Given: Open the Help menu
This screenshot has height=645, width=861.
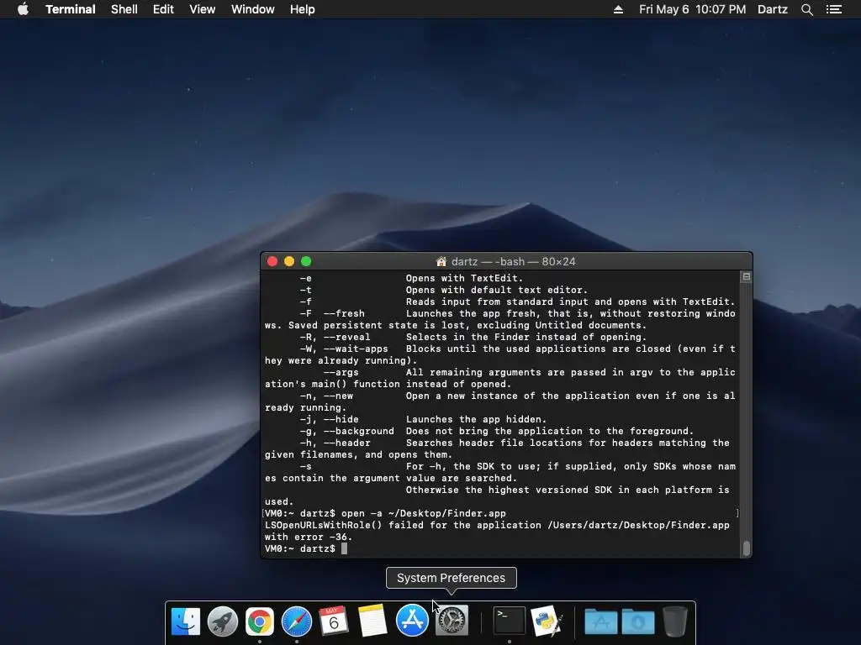Looking at the screenshot, I should tap(303, 9).
